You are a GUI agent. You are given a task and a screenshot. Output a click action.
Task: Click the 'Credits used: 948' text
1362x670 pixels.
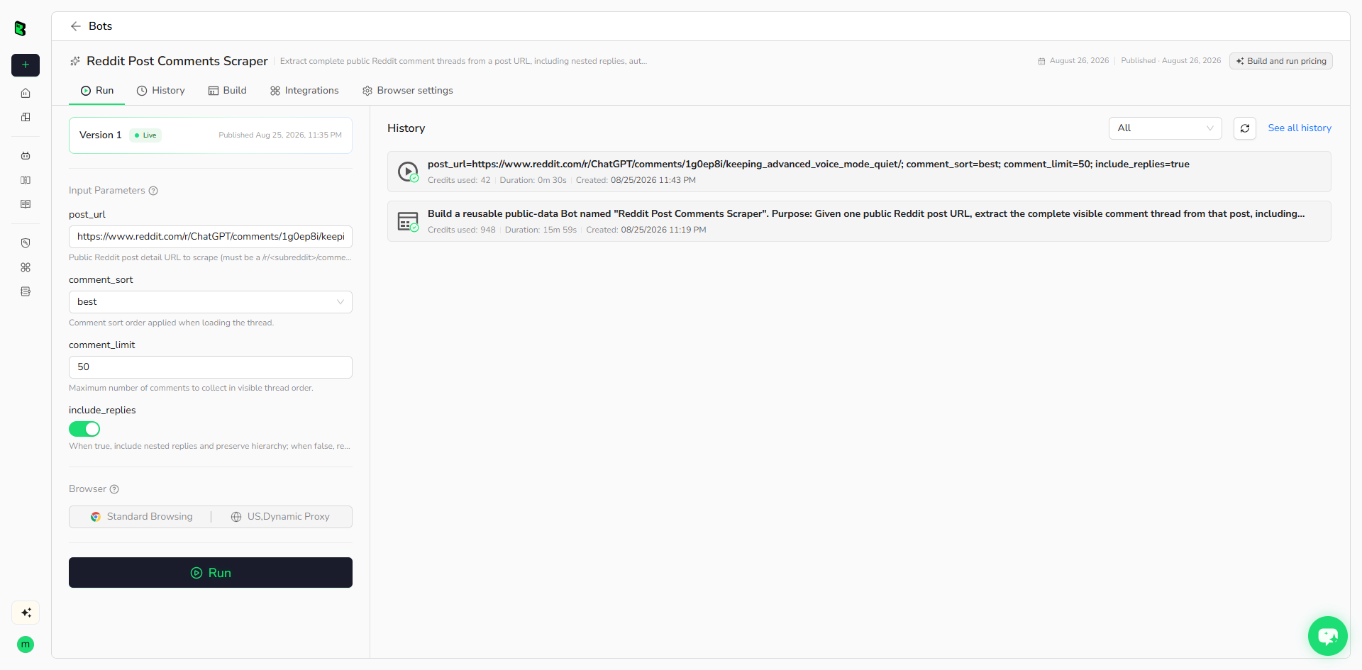pyautogui.click(x=462, y=230)
